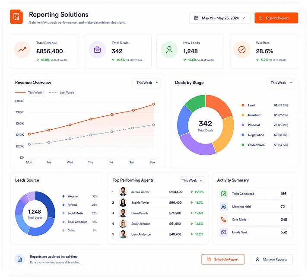Click the purple Proposal legend swatch
The height and width of the screenshot is (278, 308).
(x=243, y=125)
